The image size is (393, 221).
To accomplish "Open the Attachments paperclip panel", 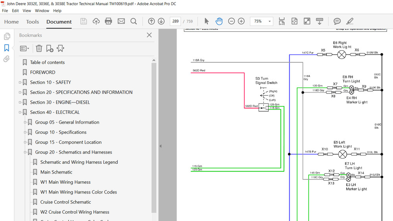I will point(7,59).
